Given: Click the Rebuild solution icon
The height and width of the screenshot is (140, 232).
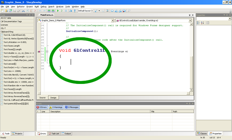Looking at the screenshot, I should point(53,11).
